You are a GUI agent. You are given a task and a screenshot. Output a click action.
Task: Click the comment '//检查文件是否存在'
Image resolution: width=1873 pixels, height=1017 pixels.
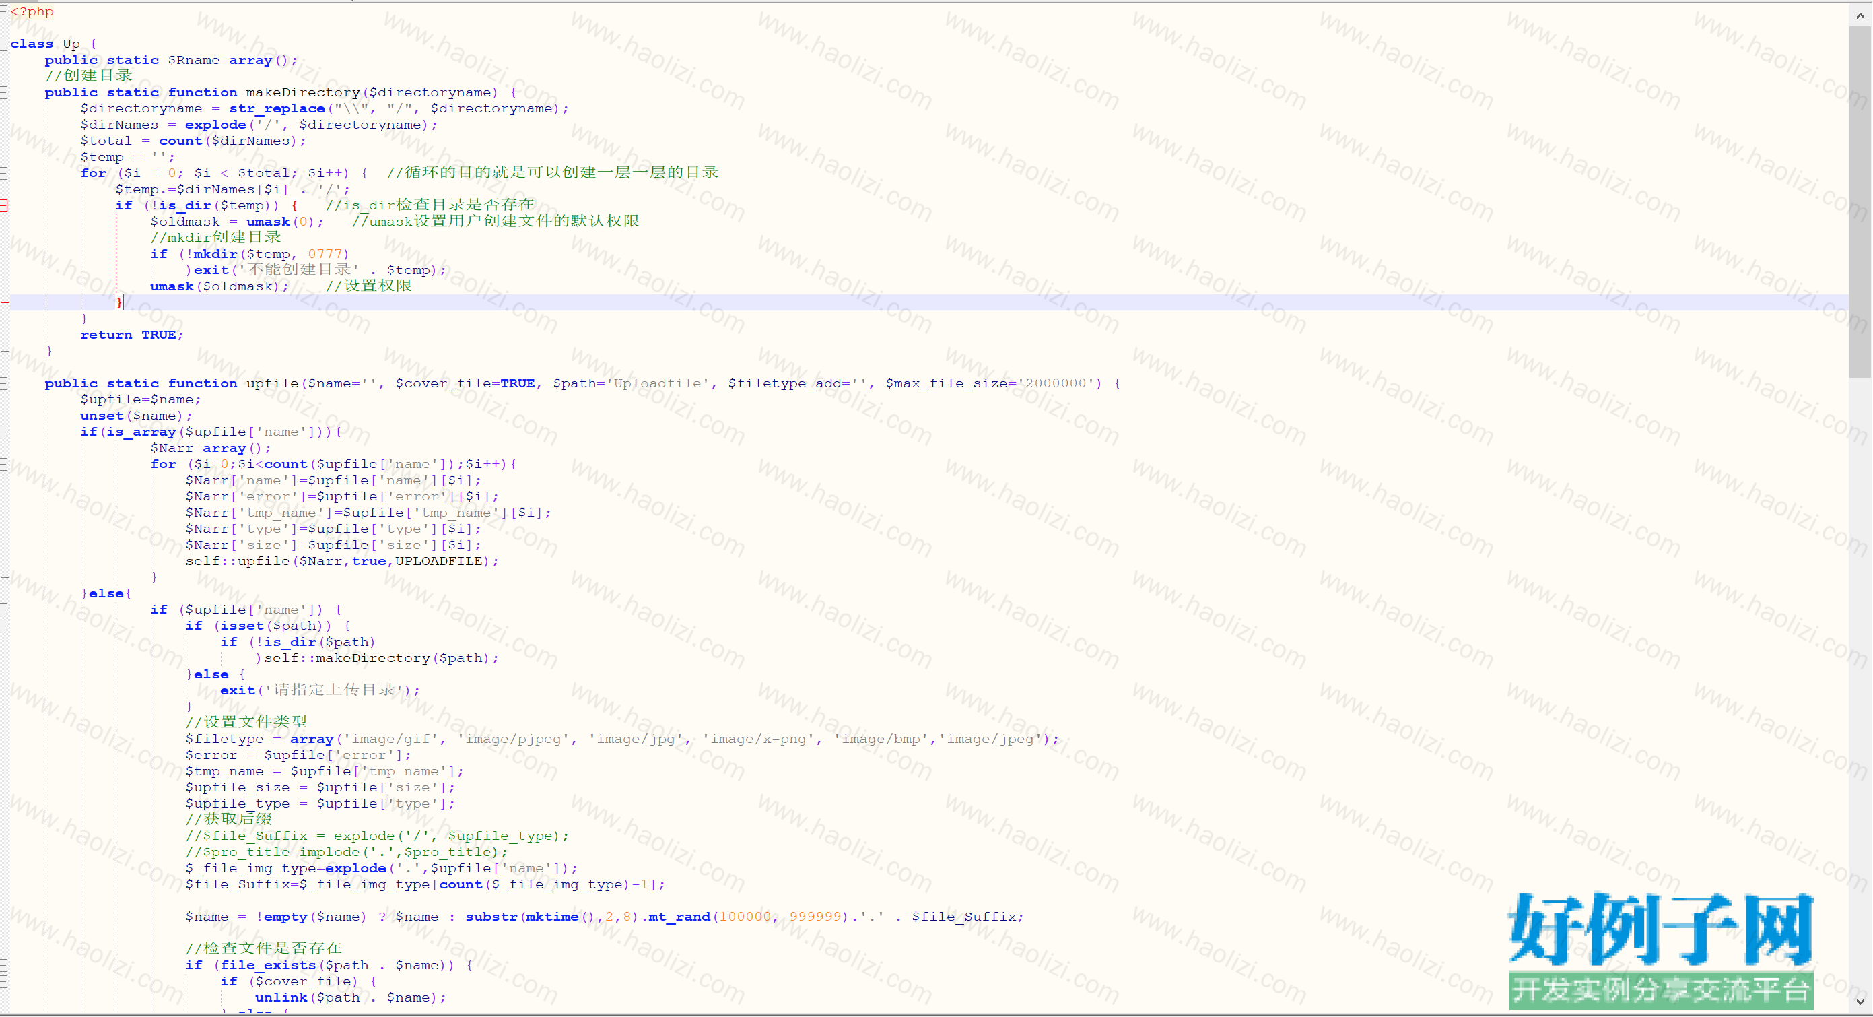click(264, 948)
